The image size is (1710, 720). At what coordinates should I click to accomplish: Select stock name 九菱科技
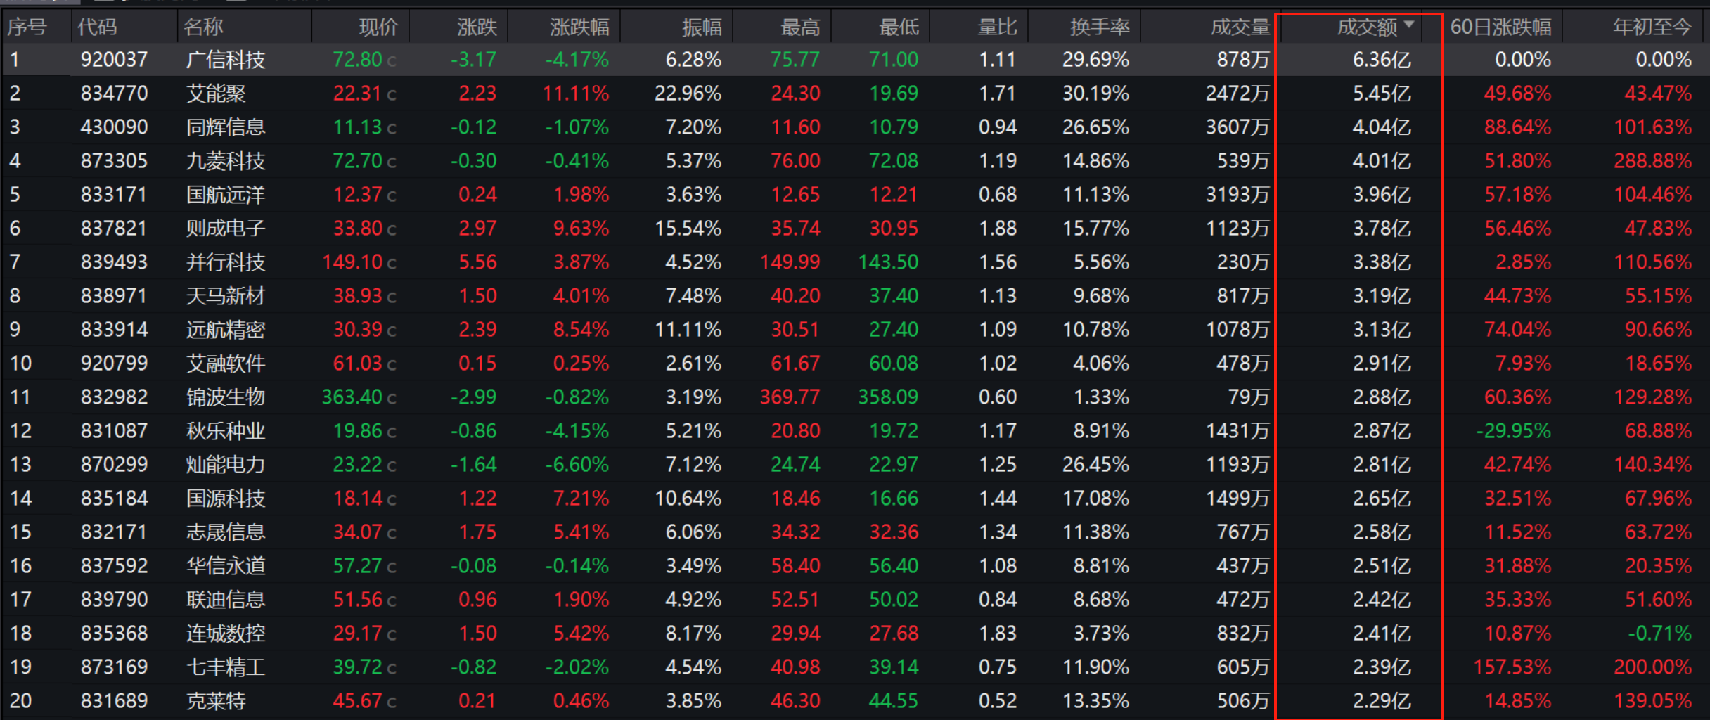click(226, 161)
